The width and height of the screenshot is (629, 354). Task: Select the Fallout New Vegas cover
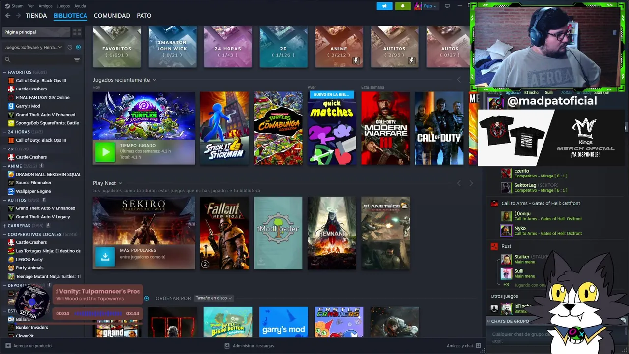click(x=225, y=233)
